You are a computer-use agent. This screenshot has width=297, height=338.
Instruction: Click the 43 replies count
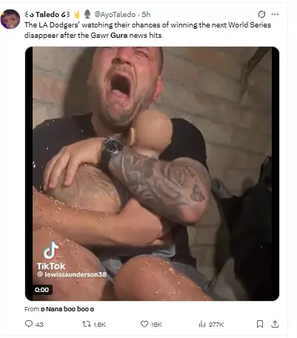click(x=39, y=325)
